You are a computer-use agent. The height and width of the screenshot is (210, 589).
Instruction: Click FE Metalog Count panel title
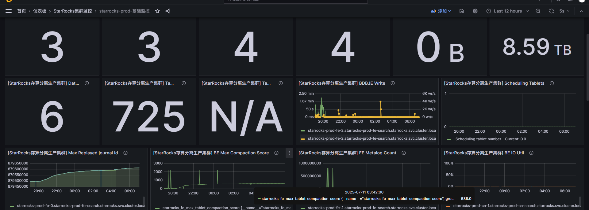(x=348, y=153)
